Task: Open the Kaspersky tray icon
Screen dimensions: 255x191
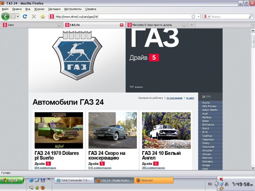Action: 221,179
